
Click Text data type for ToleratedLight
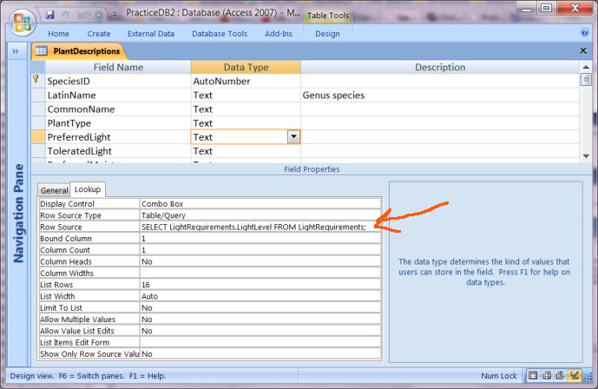point(246,151)
